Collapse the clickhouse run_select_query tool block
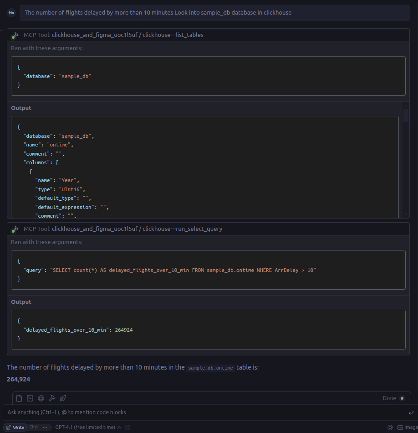Screen dimensions: 418x433 click(x=137, y=229)
